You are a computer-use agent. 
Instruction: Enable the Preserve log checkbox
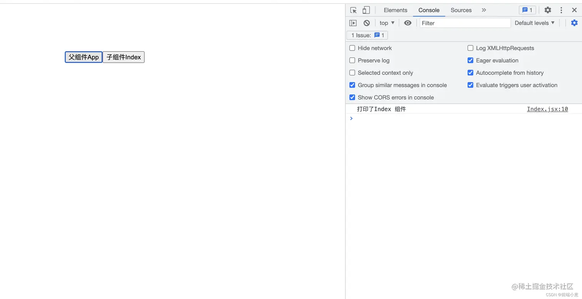coord(352,60)
